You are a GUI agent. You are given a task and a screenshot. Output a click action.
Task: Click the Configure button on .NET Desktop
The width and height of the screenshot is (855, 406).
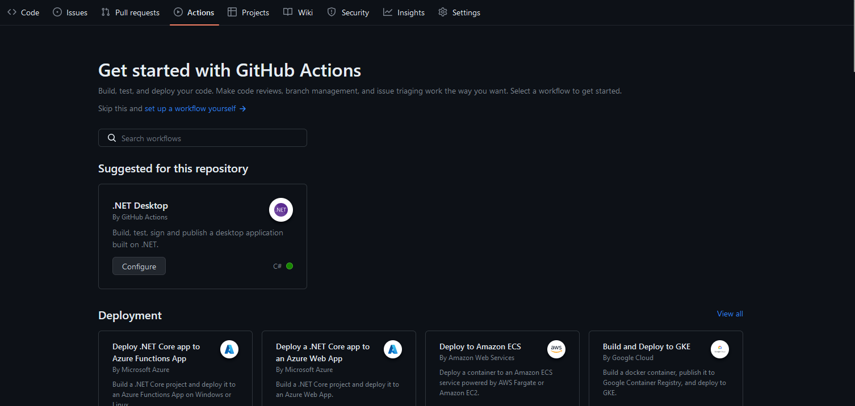139,265
